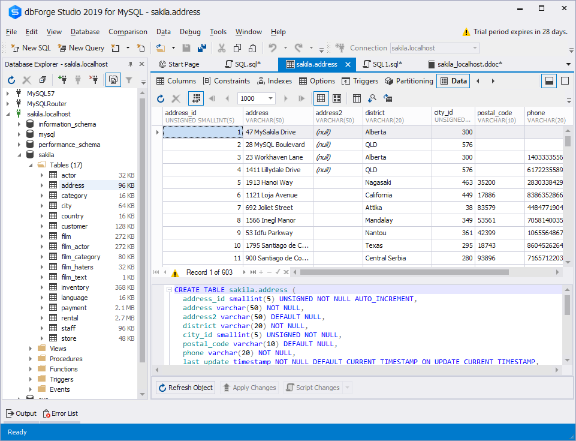The height and width of the screenshot is (441, 576).
Task: Open the Output panel
Action: pos(22,413)
